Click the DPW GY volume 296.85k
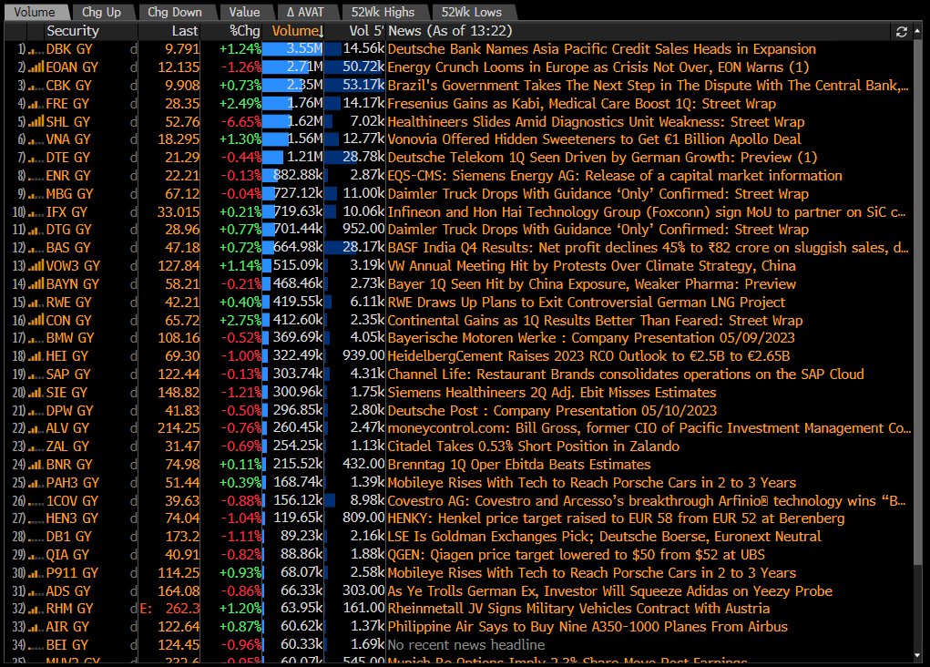Screen dimensions: 930x667 [298, 411]
